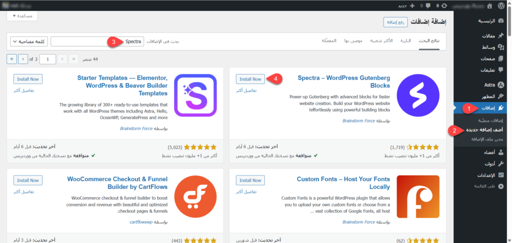Open Spectra – WordPress Gutenberg Blocks title link
Image resolution: width=512 pixels, height=243 pixels.
(344, 81)
